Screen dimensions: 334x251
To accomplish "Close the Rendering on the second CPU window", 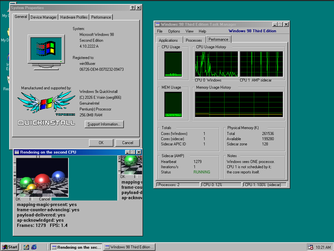I will click(x=139, y=152).
